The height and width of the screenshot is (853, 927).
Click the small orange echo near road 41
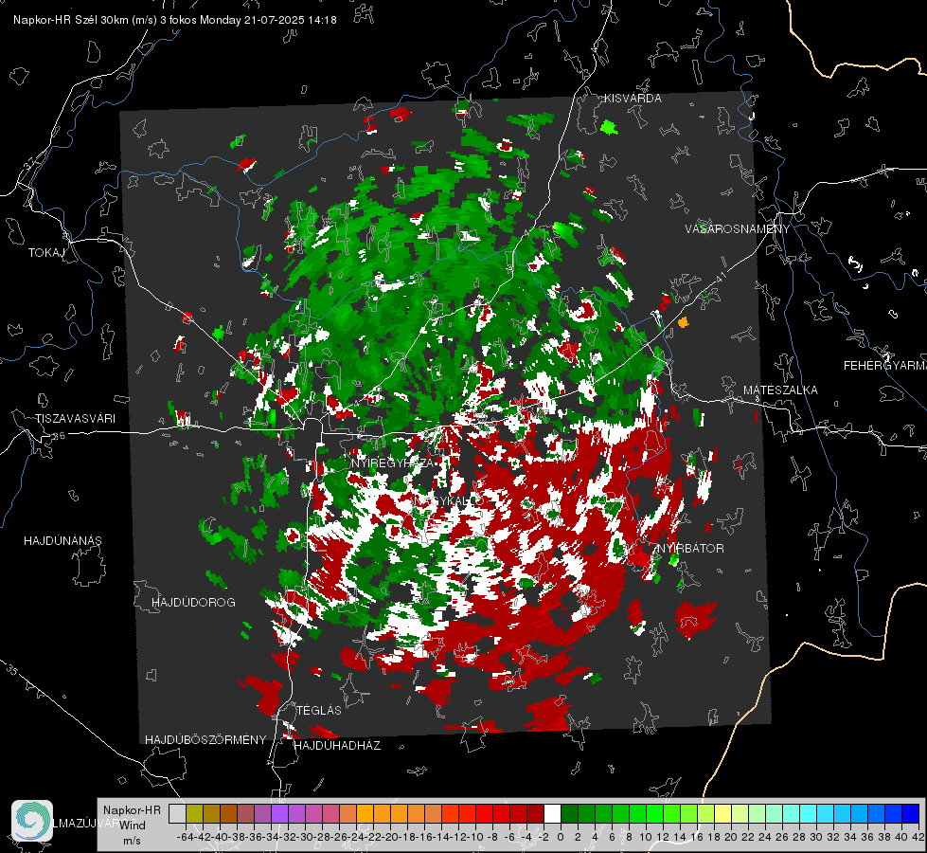coord(684,322)
